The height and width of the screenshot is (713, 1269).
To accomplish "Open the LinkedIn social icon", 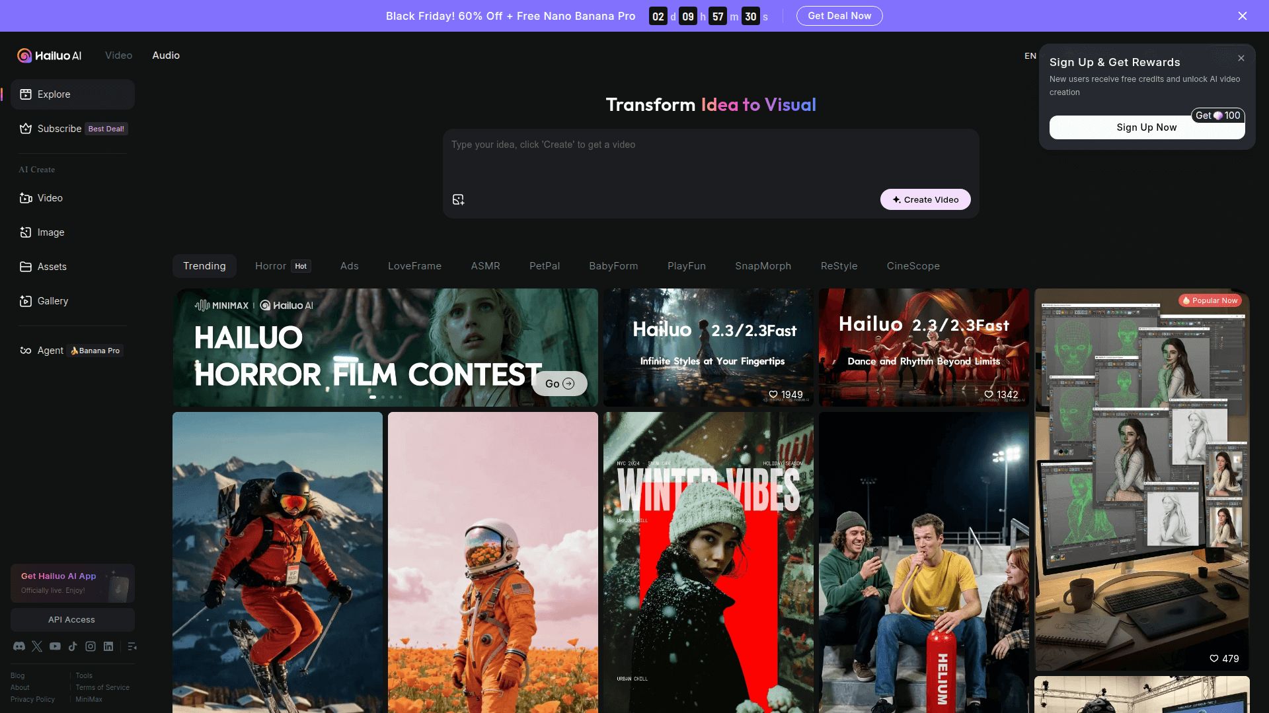I will pyautogui.click(x=108, y=646).
